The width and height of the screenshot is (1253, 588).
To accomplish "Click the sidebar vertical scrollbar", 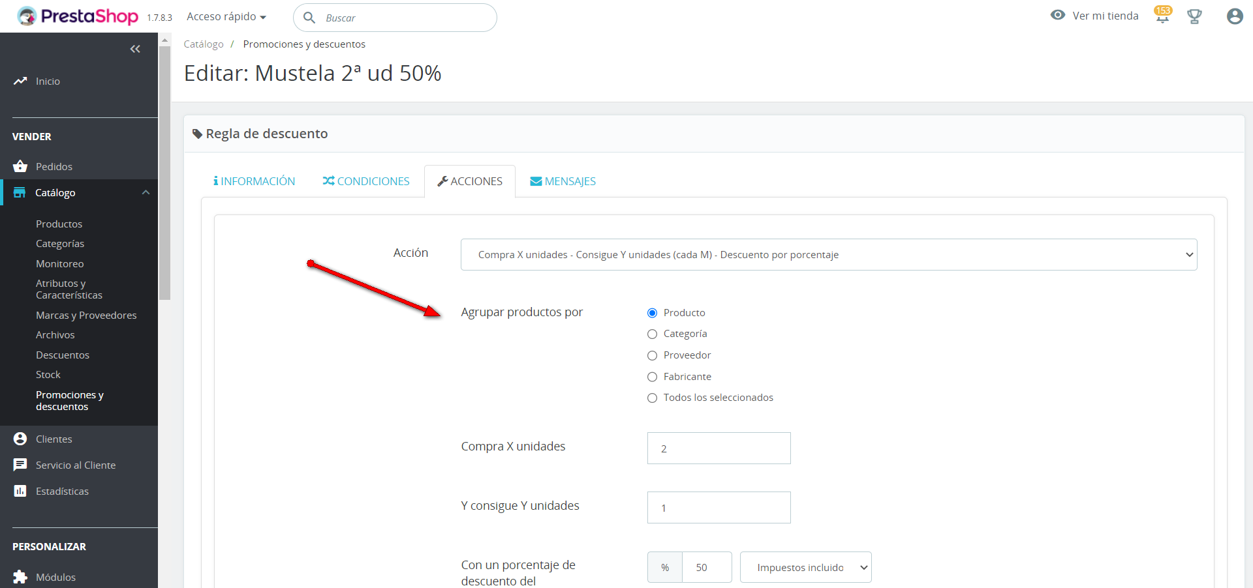I will [x=165, y=173].
